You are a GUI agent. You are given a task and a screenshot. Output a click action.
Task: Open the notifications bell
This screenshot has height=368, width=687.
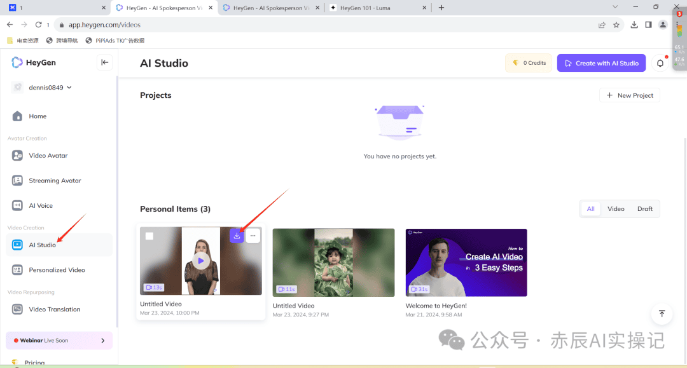coord(660,63)
